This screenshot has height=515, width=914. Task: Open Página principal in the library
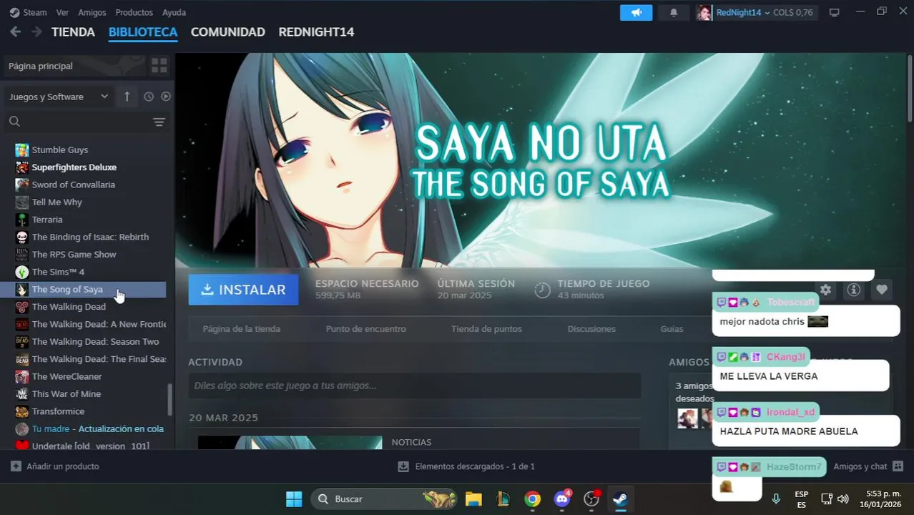pyautogui.click(x=74, y=66)
